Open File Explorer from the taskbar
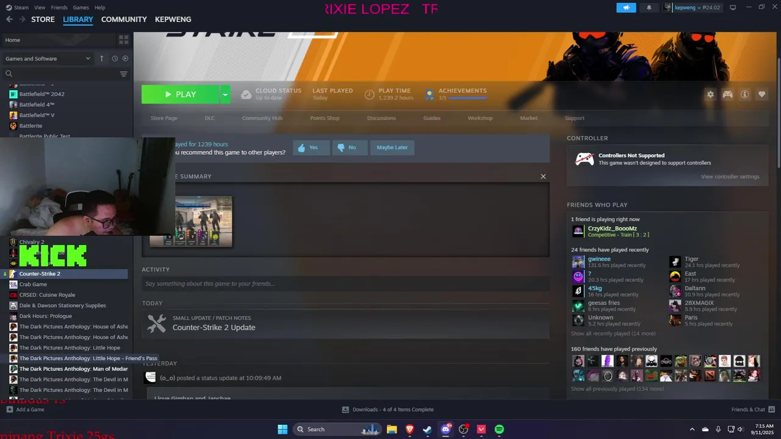781x439 pixels. [x=392, y=429]
